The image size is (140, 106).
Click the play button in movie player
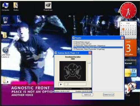61,84
